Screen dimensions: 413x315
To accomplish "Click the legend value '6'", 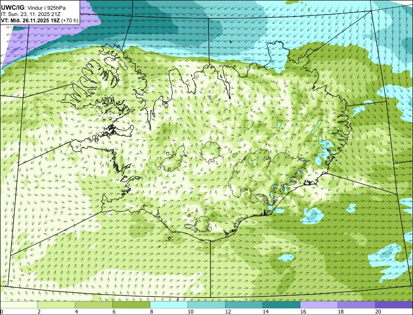I will pyautogui.click(x=114, y=312).
